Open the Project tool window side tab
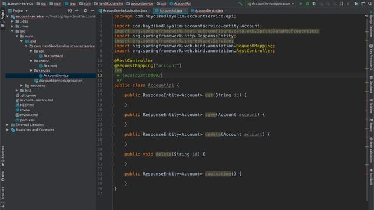Screen dimensions: 374x210 pyautogui.click(x=2, y=18)
